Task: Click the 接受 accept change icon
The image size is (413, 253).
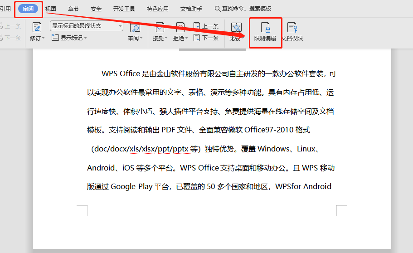Action: point(160,27)
